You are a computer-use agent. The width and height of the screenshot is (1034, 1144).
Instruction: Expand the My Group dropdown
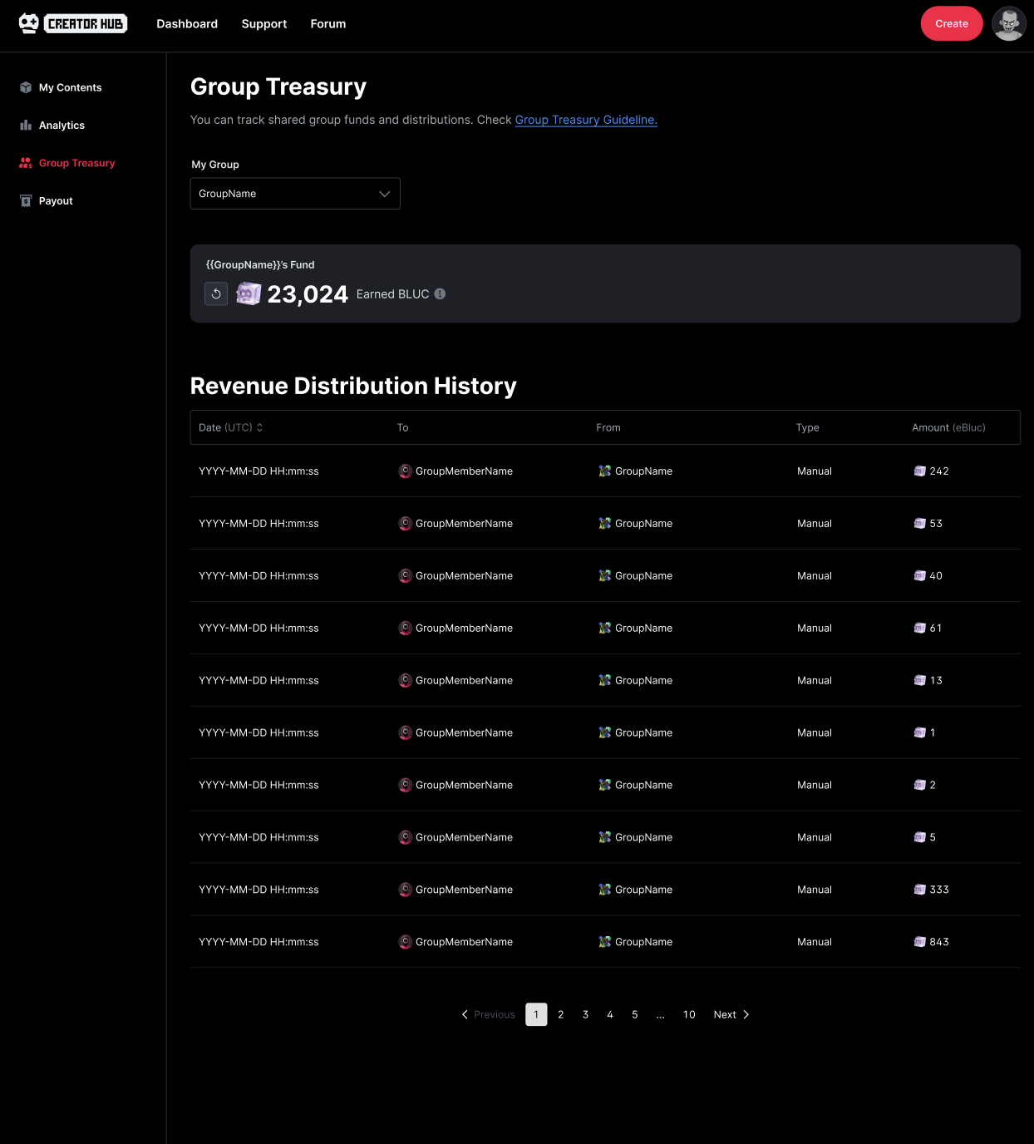pyautogui.click(x=295, y=194)
